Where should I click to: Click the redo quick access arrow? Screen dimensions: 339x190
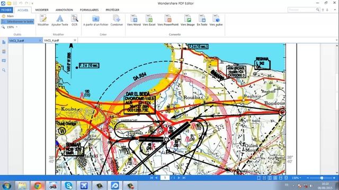tap(26, 3)
